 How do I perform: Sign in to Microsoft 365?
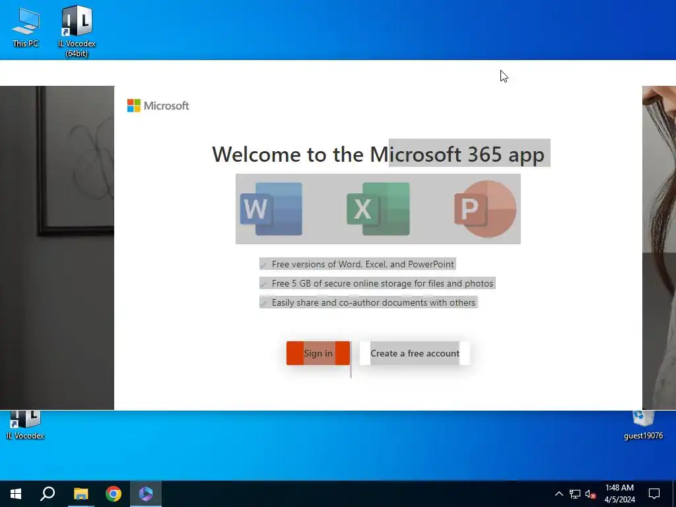[318, 353]
